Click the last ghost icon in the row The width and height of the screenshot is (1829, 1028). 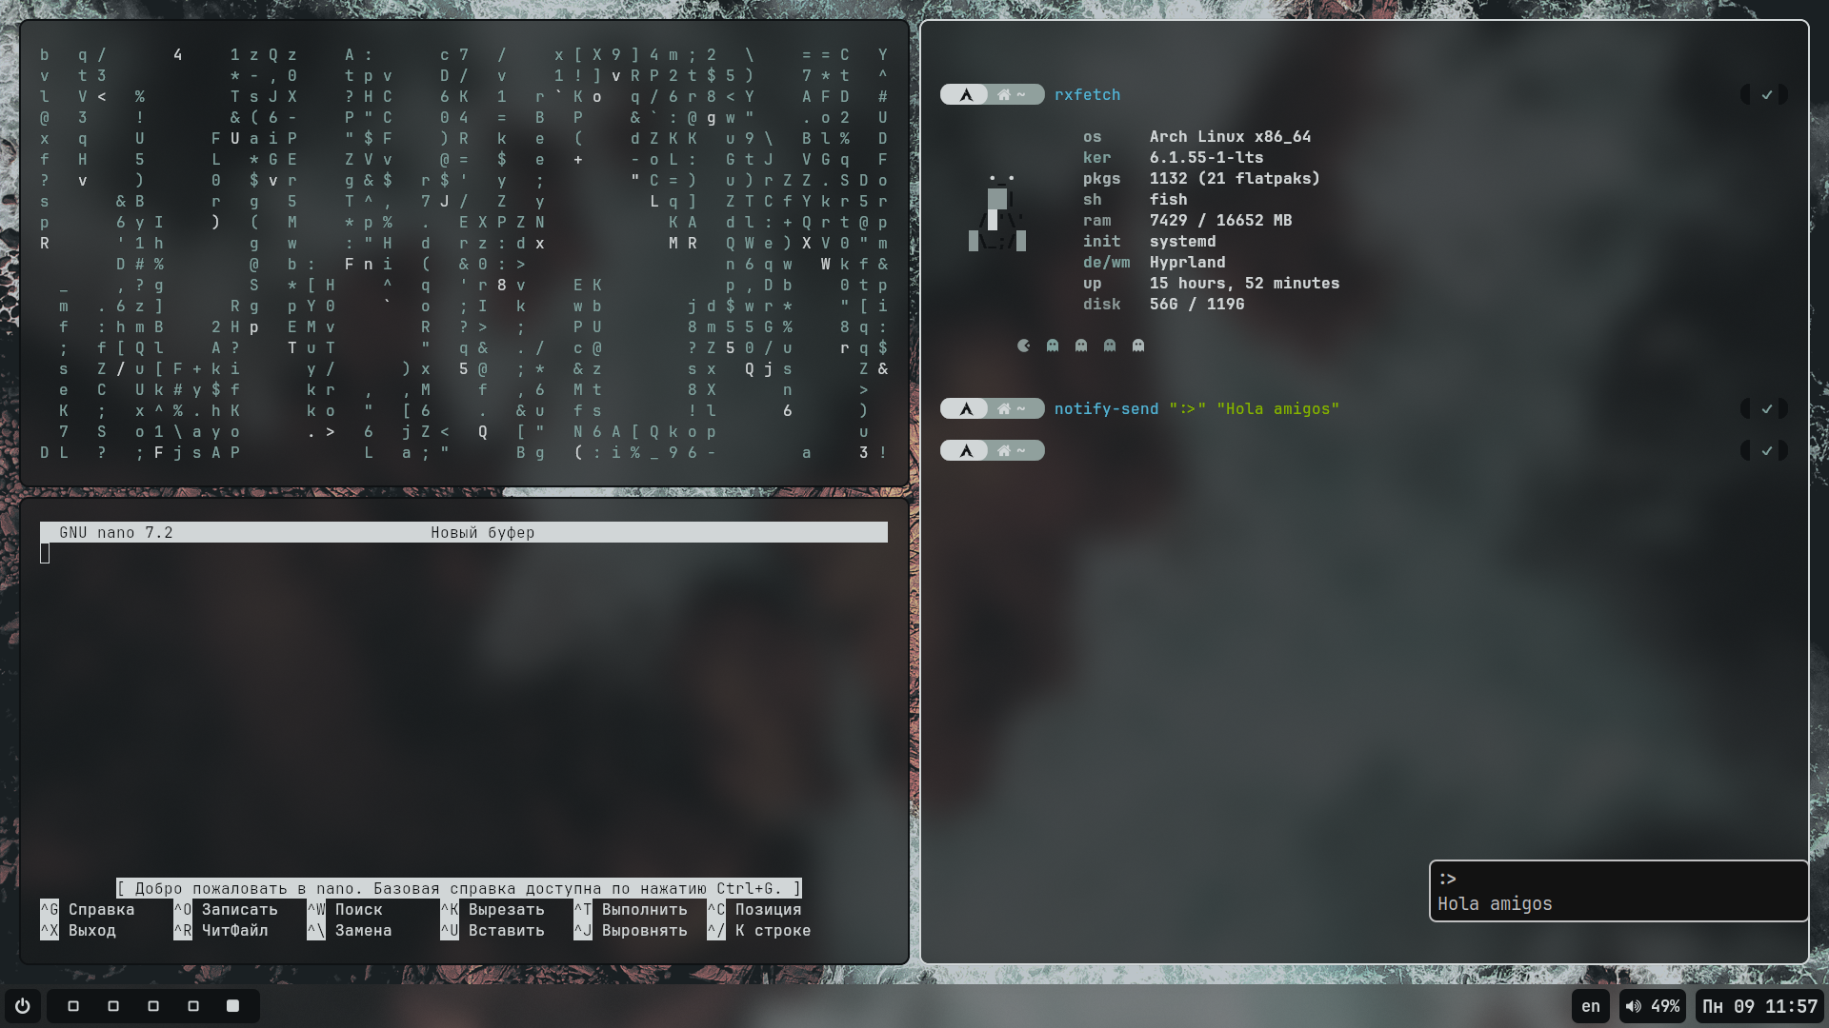(1138, 346)
